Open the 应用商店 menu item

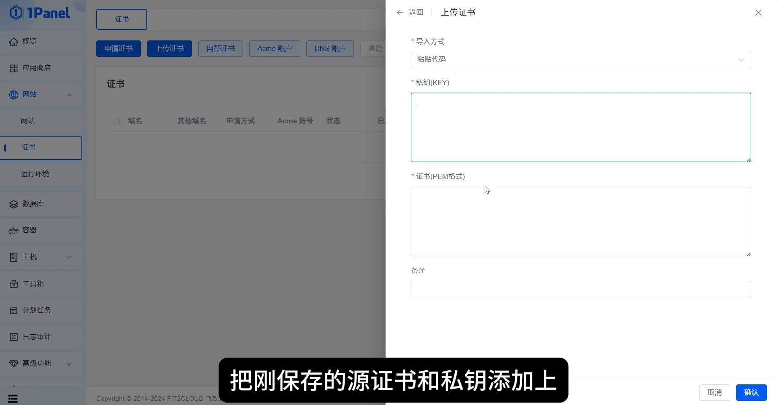41,68
